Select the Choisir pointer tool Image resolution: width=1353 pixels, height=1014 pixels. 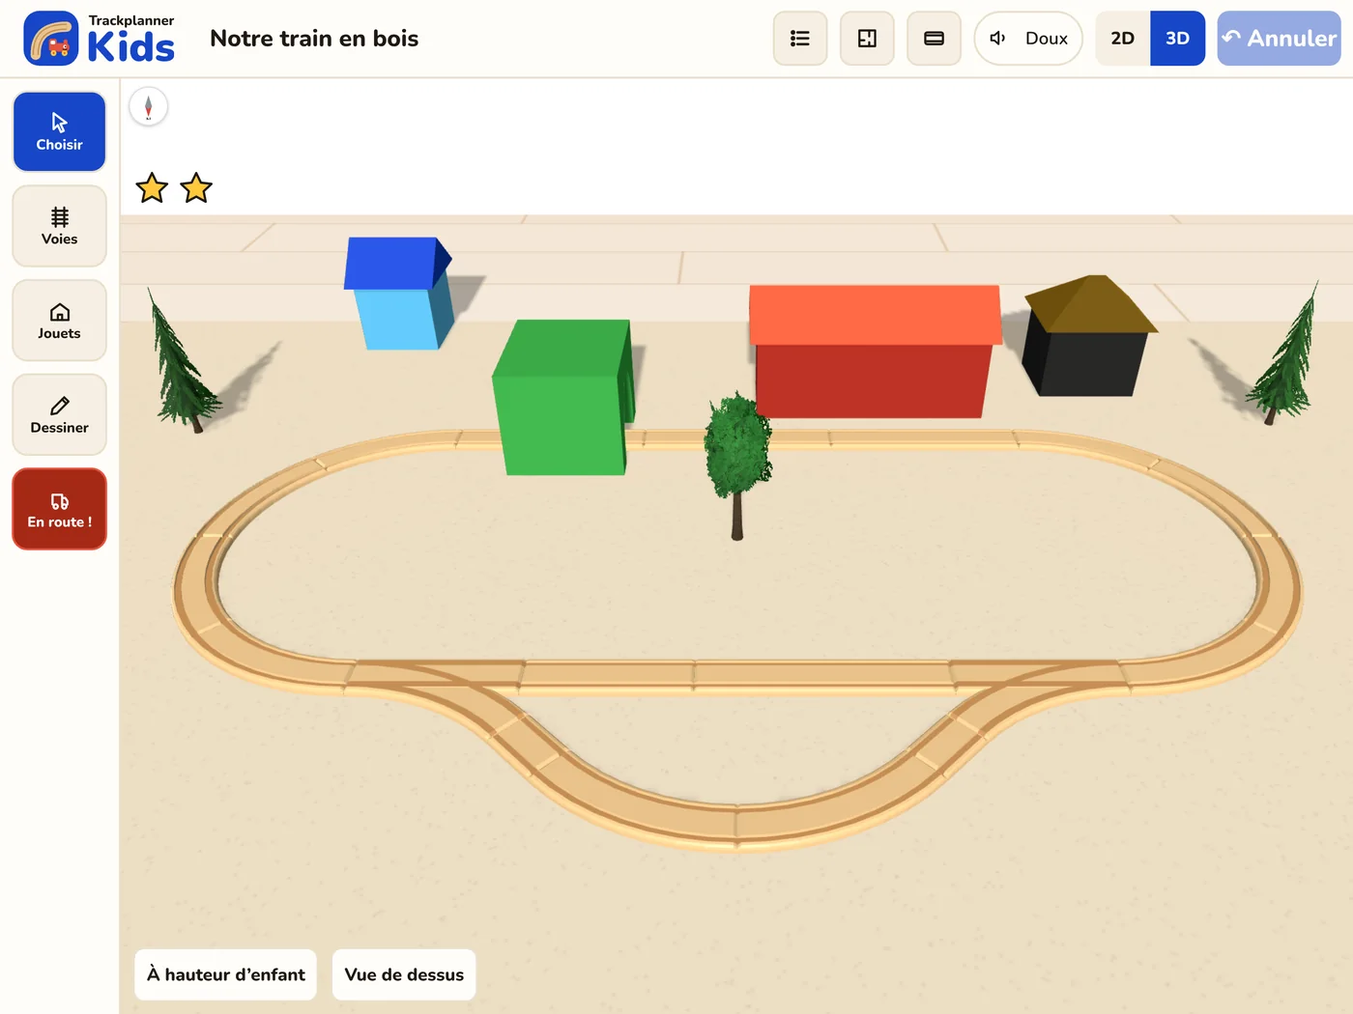click(59, 131)
